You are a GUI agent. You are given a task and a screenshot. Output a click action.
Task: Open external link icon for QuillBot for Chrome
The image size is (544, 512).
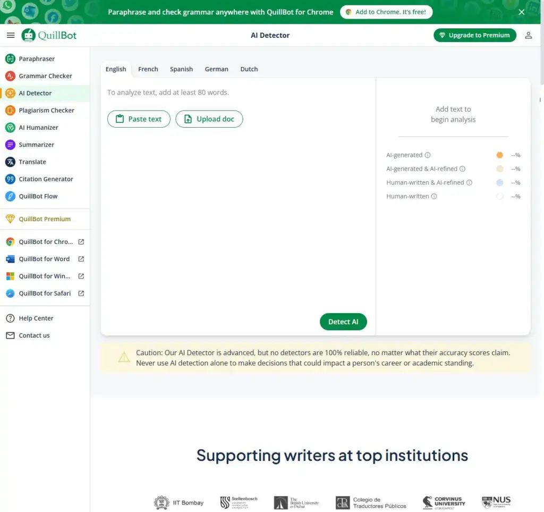click(81, 241)
